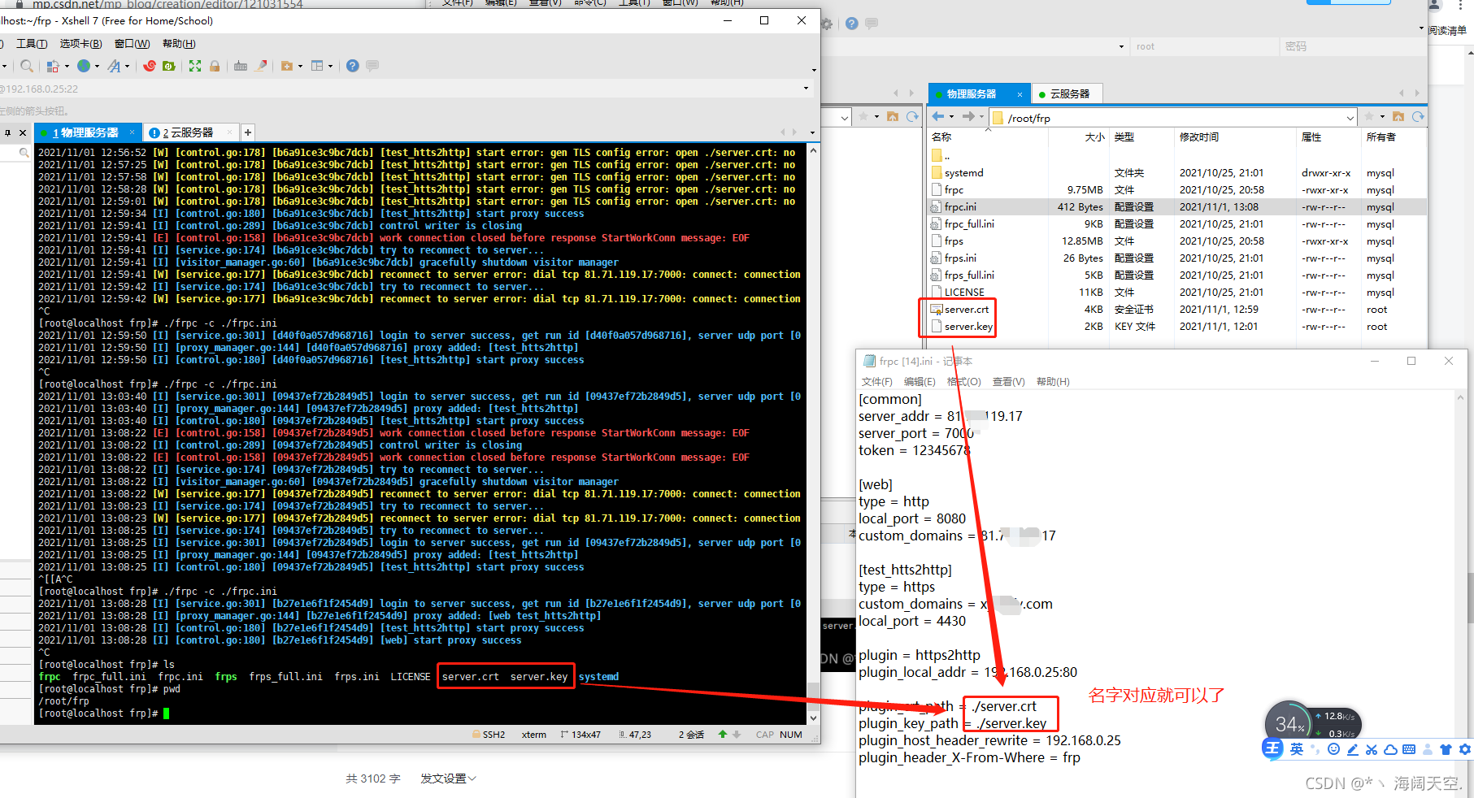Viewport: 1474px width, 798px height.
Task: Click the scissors screenshot icon in IME toolbar
Action: click(1372, 749)
